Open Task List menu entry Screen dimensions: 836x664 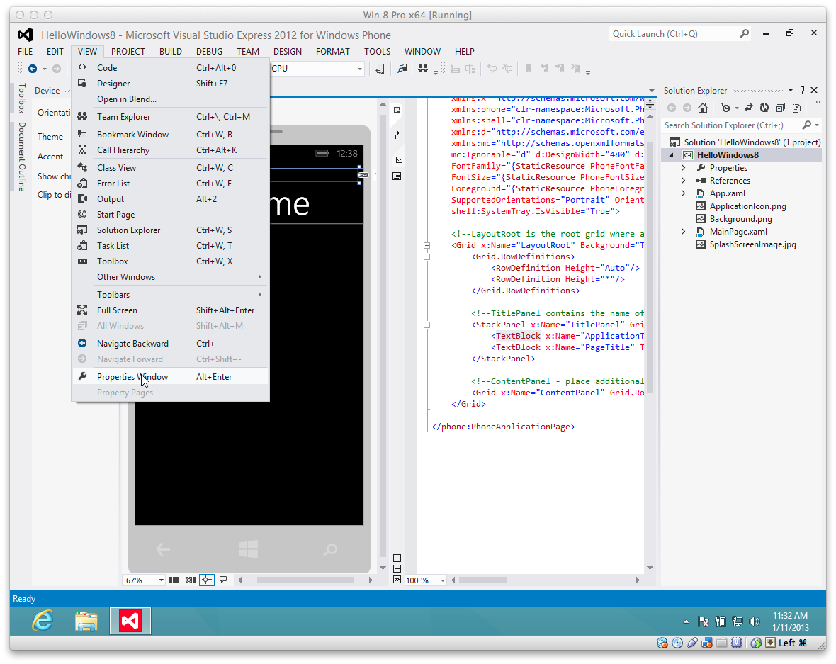[x=170, y=245]
